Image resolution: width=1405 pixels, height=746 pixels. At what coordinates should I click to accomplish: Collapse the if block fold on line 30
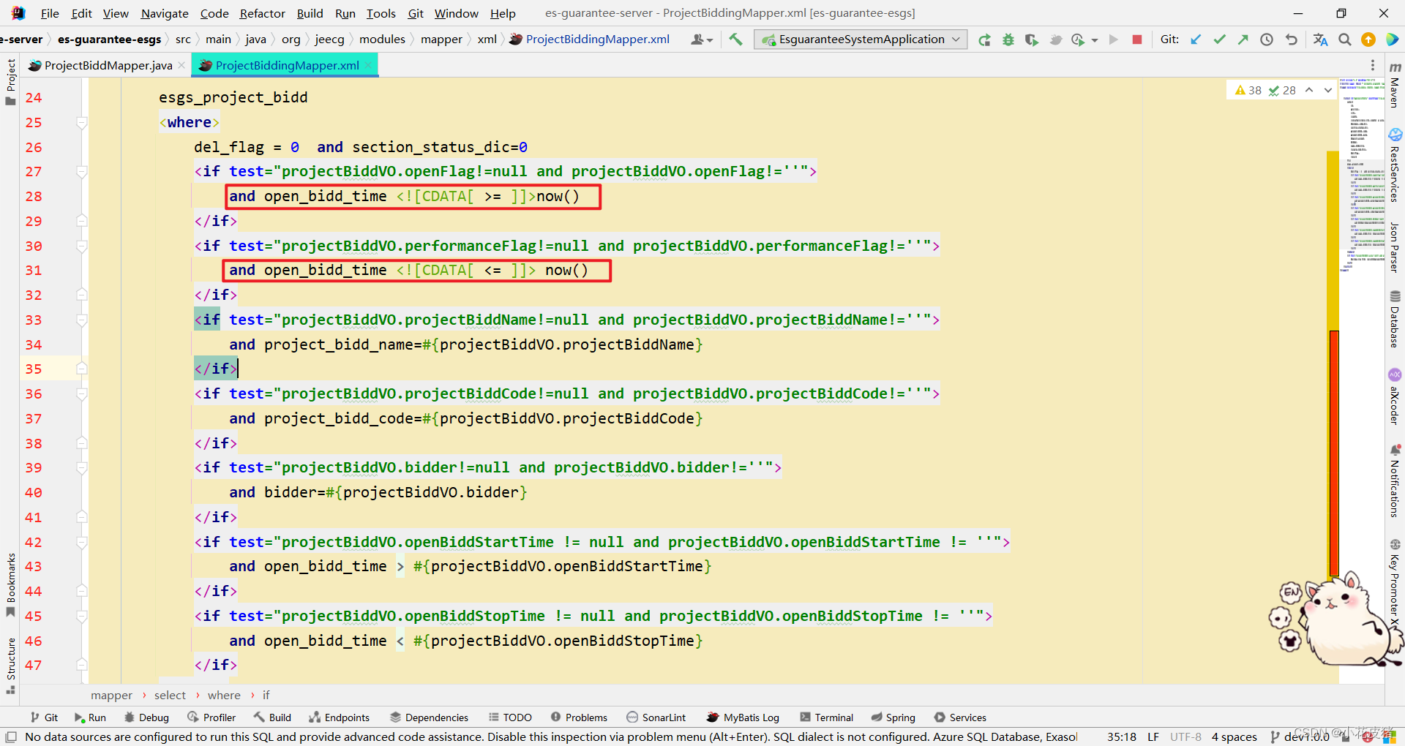[82, 246]
